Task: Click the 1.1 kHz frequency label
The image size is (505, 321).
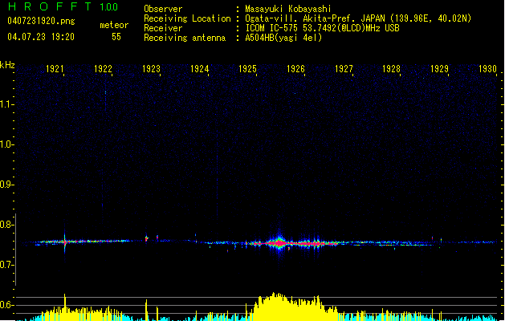Action: pos(7,104)
